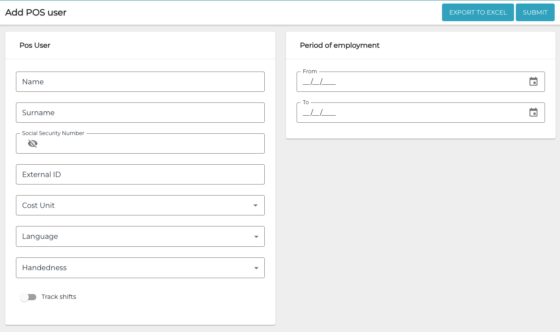Enable the Track shifts switch
This screenshot has height=332, width=560.
(28, 297)
